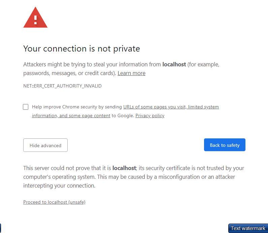Click the 'intercepting your connection.' text line
The image size is (268, 233).
59,186
